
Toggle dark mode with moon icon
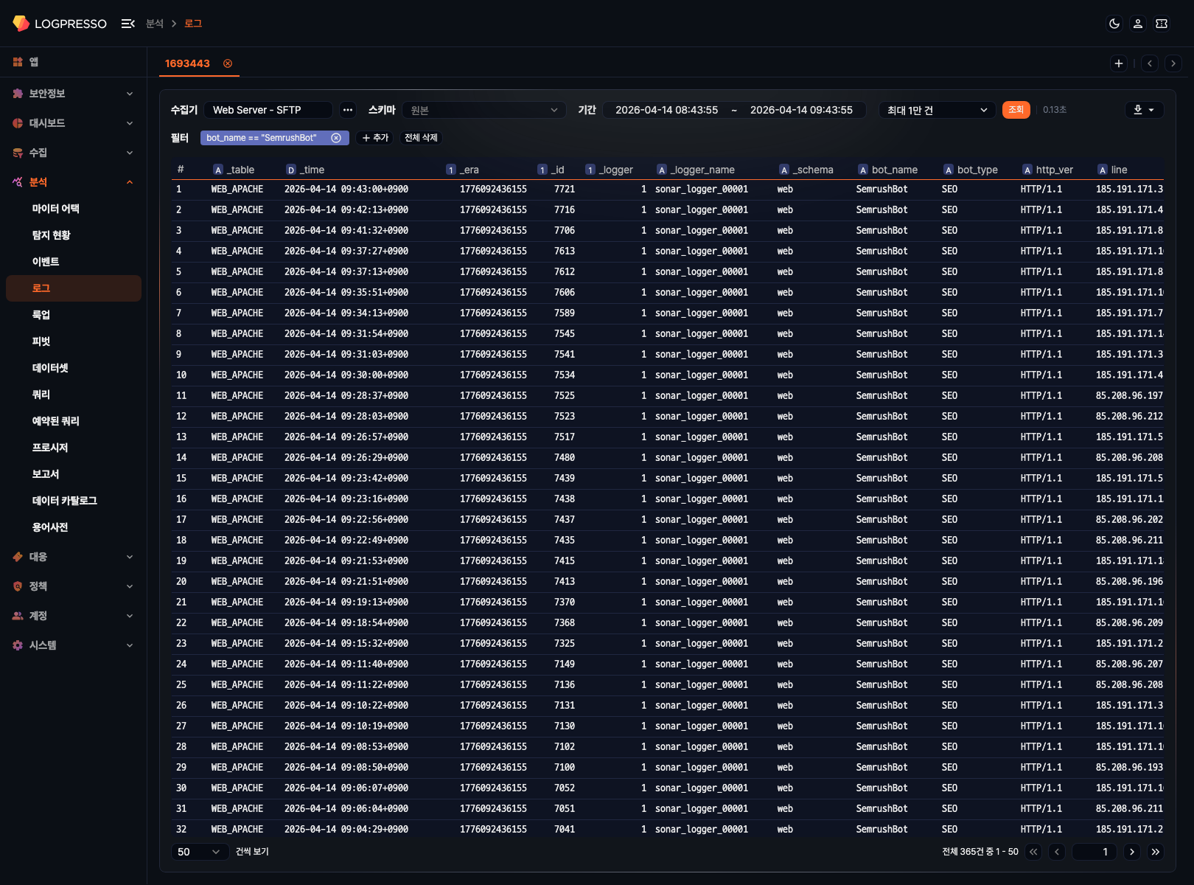point(1114,24)
